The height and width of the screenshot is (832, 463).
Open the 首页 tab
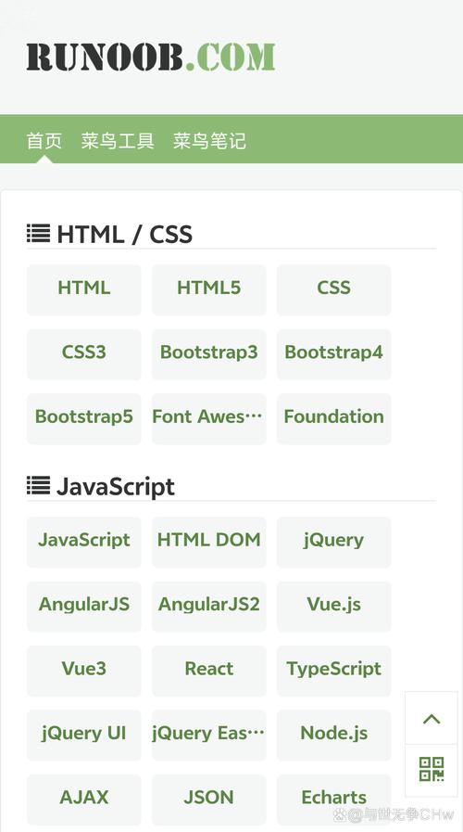coord(44,141)
